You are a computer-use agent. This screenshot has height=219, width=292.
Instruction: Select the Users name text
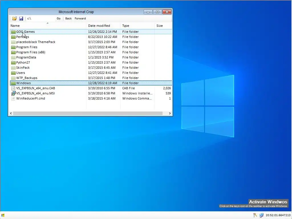21,73
